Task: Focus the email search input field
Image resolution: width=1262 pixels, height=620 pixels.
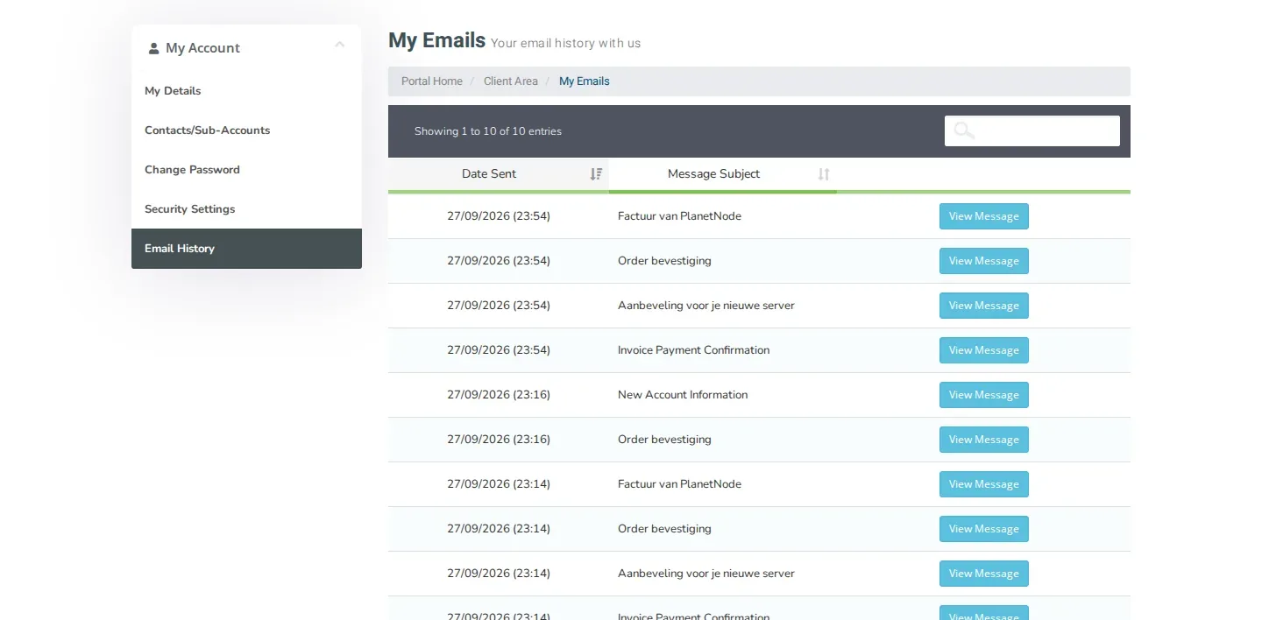Action: 1032,130
